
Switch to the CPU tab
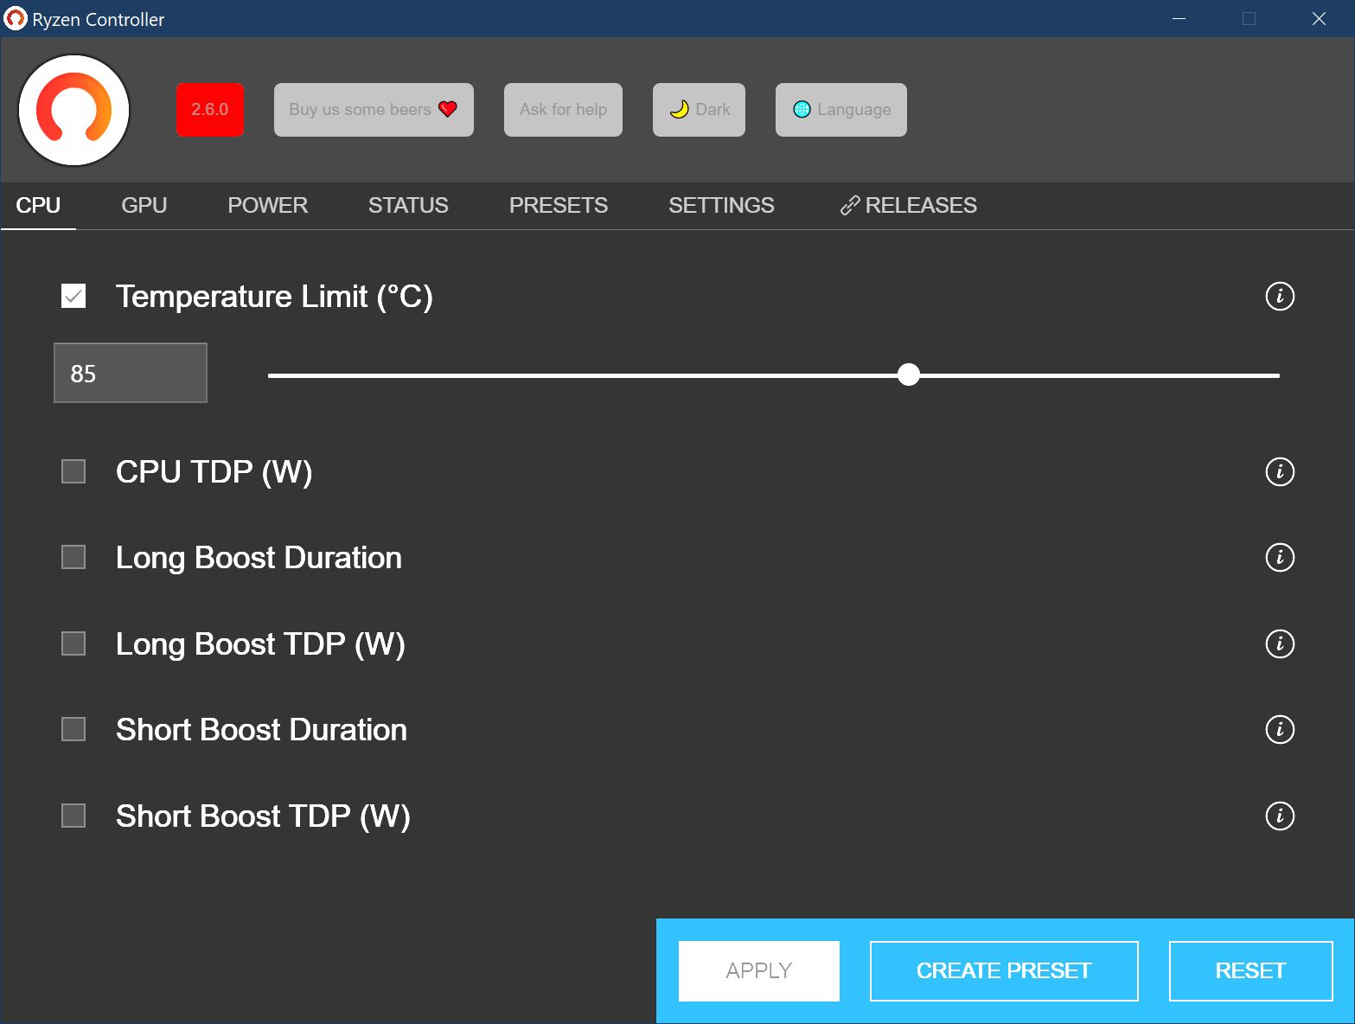(x=38, y=206)
